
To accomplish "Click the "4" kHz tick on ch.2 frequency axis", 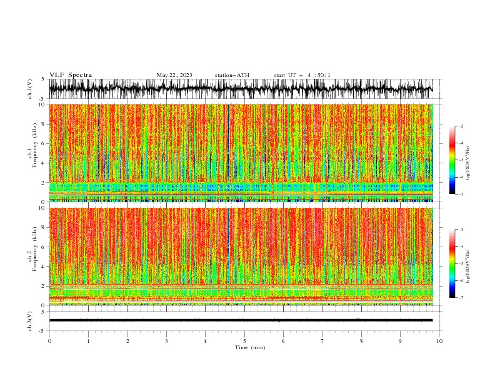I will click(44, 267).
